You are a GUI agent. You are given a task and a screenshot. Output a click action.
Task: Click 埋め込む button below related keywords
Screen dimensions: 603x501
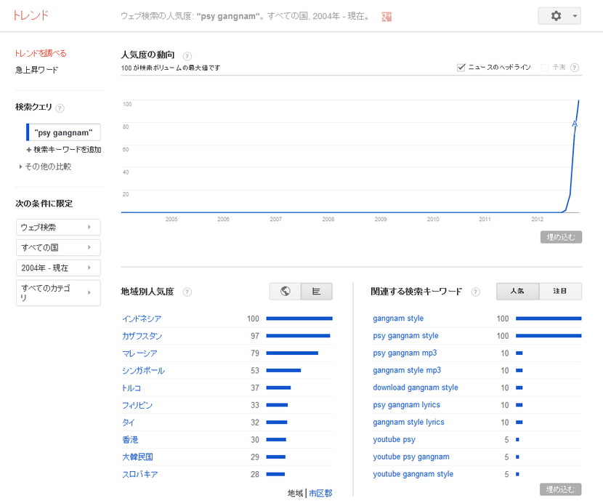pyautogui.click(x=560, y=489)
